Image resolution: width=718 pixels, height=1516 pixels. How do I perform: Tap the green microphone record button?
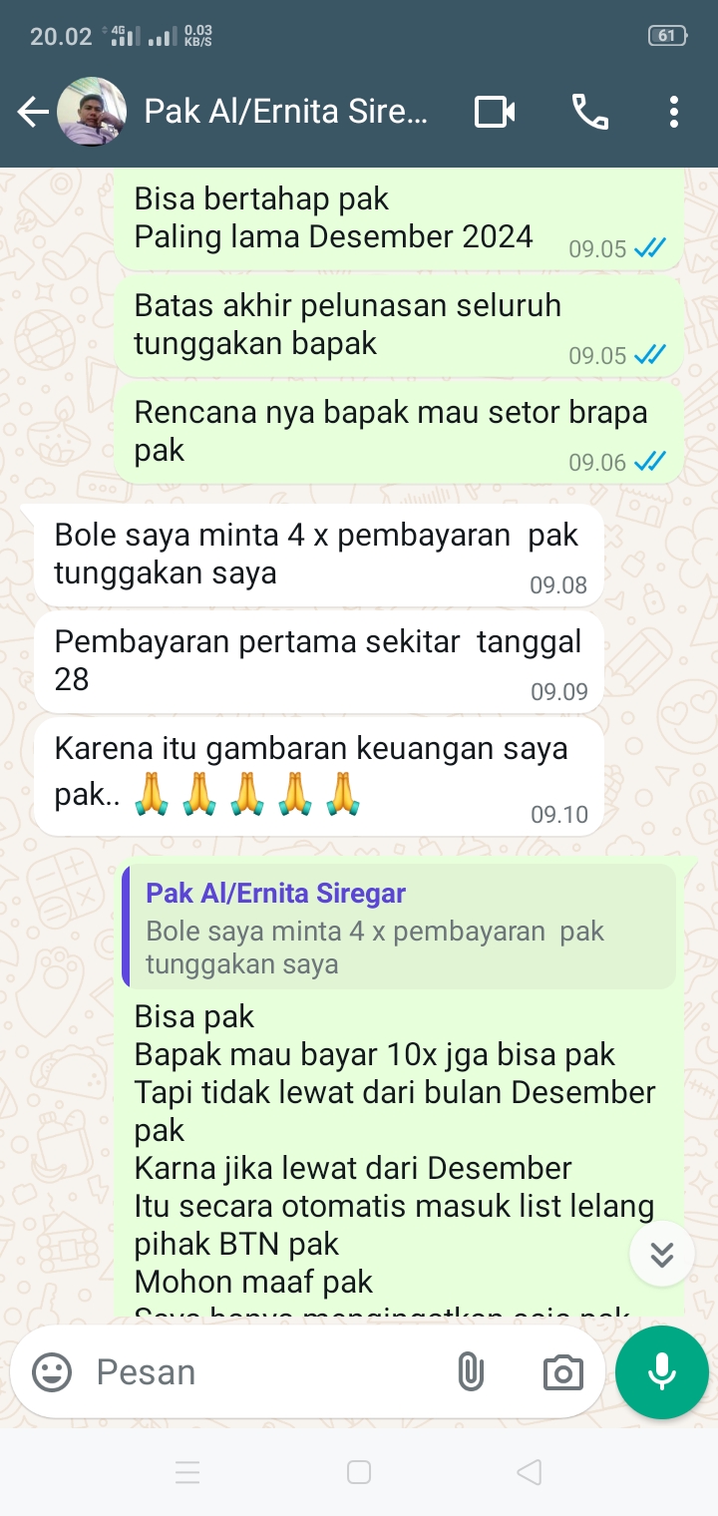662,1372
